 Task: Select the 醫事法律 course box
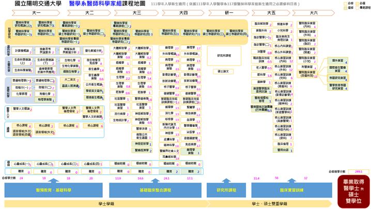tap(142, 129)
